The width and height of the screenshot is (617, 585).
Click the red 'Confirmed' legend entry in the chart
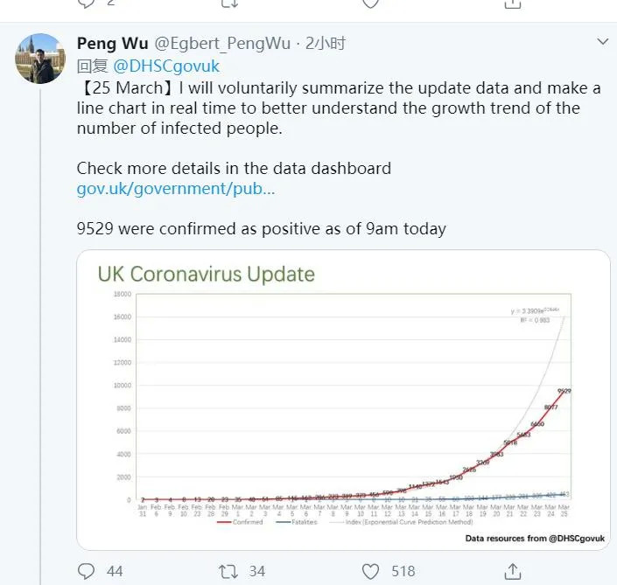tap(246, 522)
